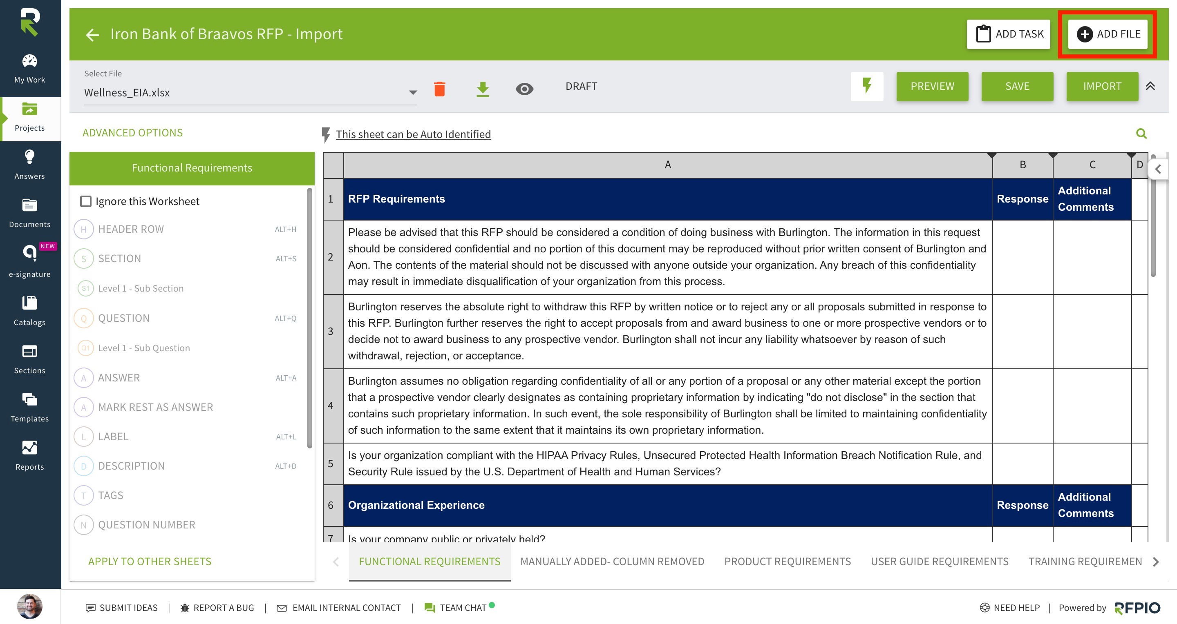Click the spreadsheet vertical scrollbar
This screenshot has height=624, width=1177.
tap(1153, 216)
